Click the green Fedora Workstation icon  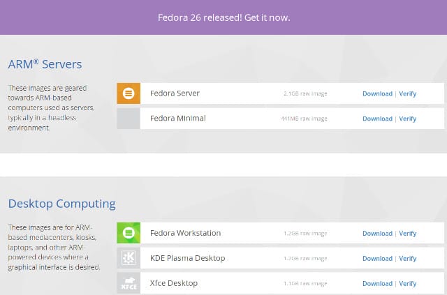pyautogui.click(x=129, y=233)
